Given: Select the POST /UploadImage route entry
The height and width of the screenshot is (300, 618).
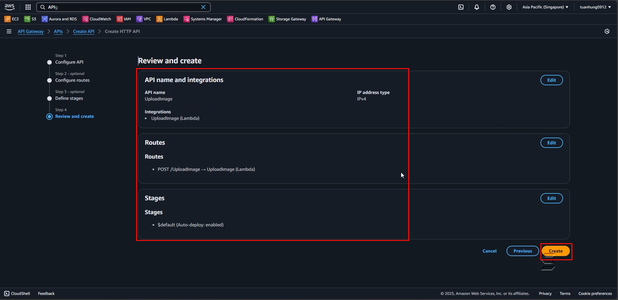Looking at the screenshot, I should click(206, 169).
